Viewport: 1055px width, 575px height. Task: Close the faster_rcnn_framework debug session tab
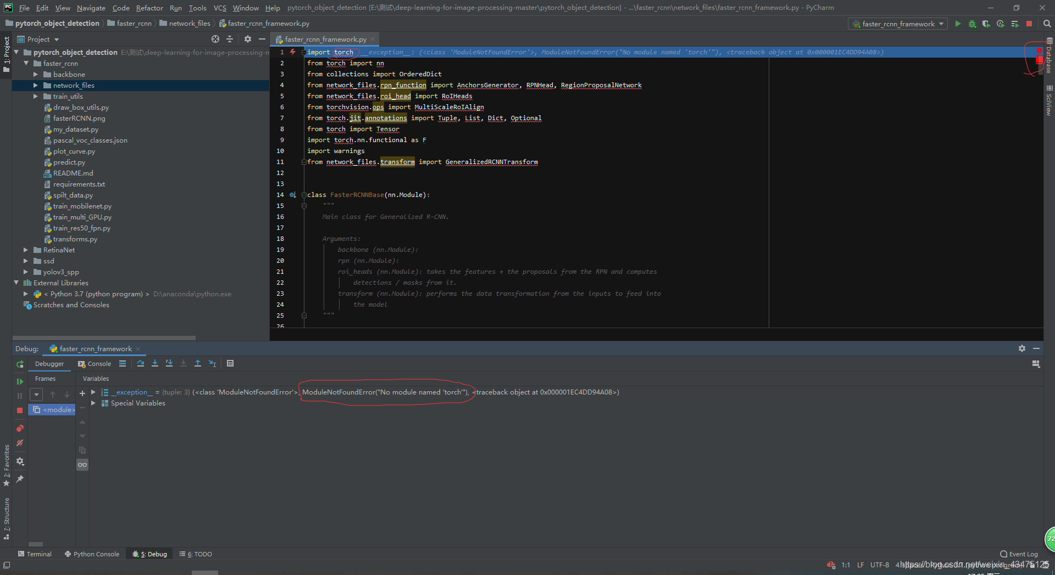[138, 349]
